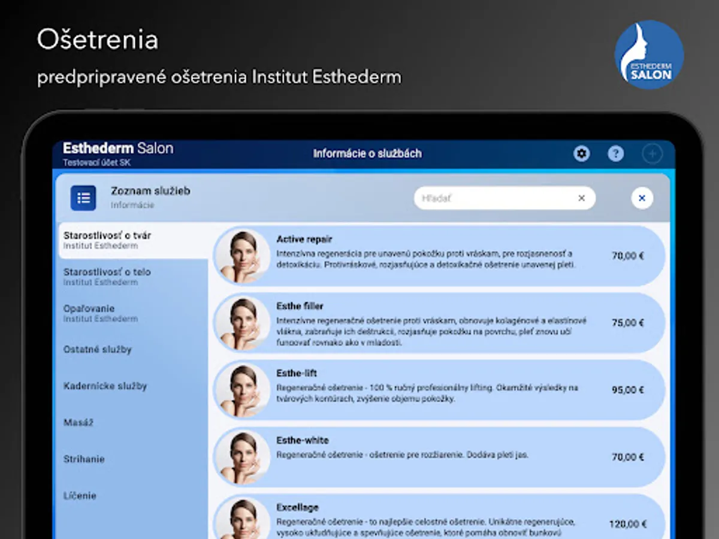
Task: Open help via the question mark icon
Action: [615, 154]
